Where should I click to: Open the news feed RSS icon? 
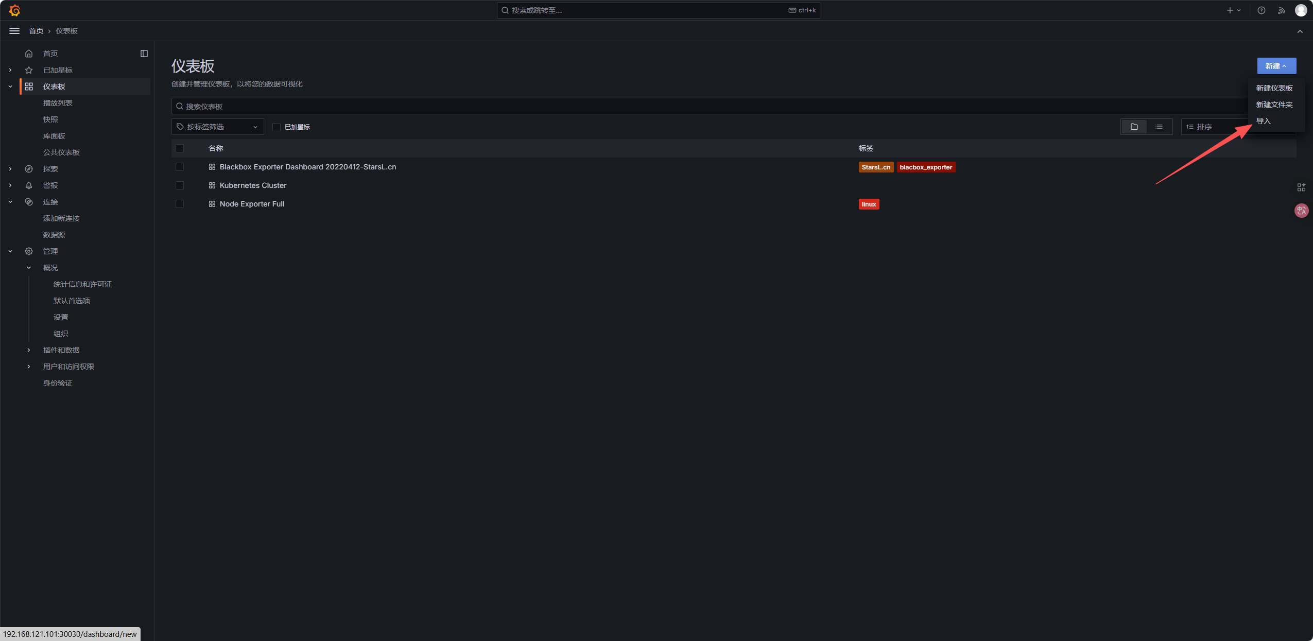click(1281, 10)
